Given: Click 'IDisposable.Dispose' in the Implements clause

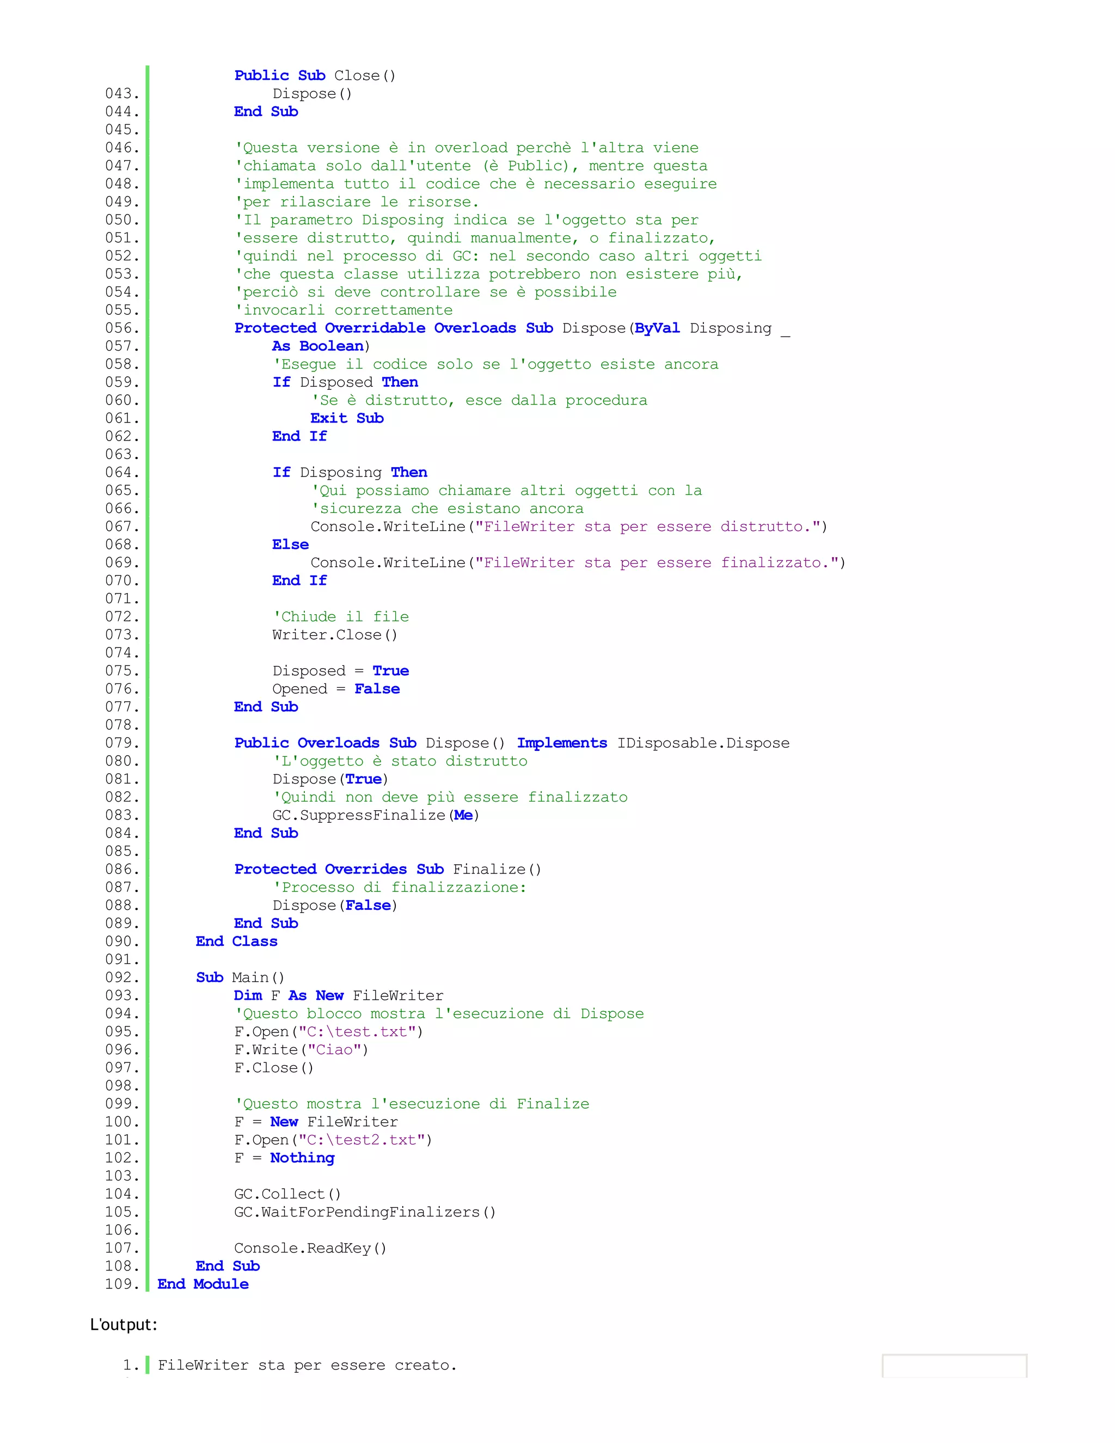Looking at the screenshot, I should [703, 743].
